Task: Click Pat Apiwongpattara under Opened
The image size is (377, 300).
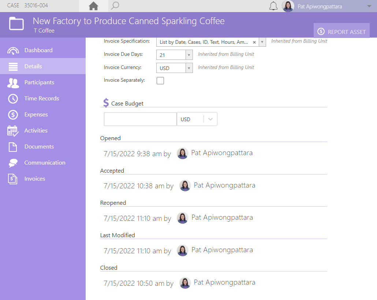Action: coord(222,153)
